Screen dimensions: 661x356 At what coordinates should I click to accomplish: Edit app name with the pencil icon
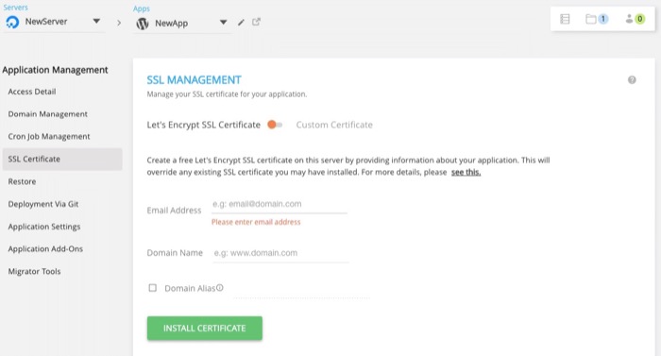click(x=241, y=23)
